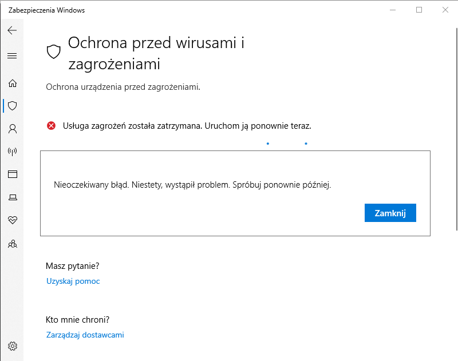Maximize the Zabezpieczenia Windows window
Image resolution: width=458 pixels, height=361 pixels.
click(419, 10)
